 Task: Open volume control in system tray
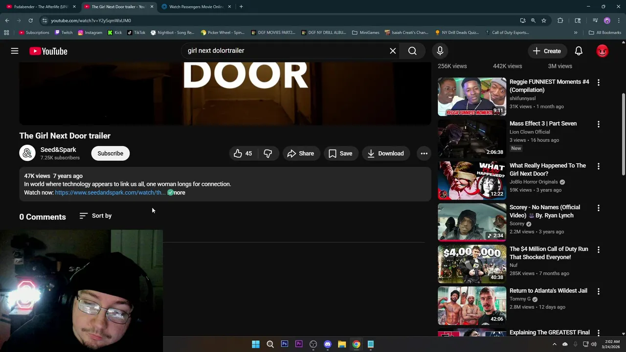(x=594, y=344)
